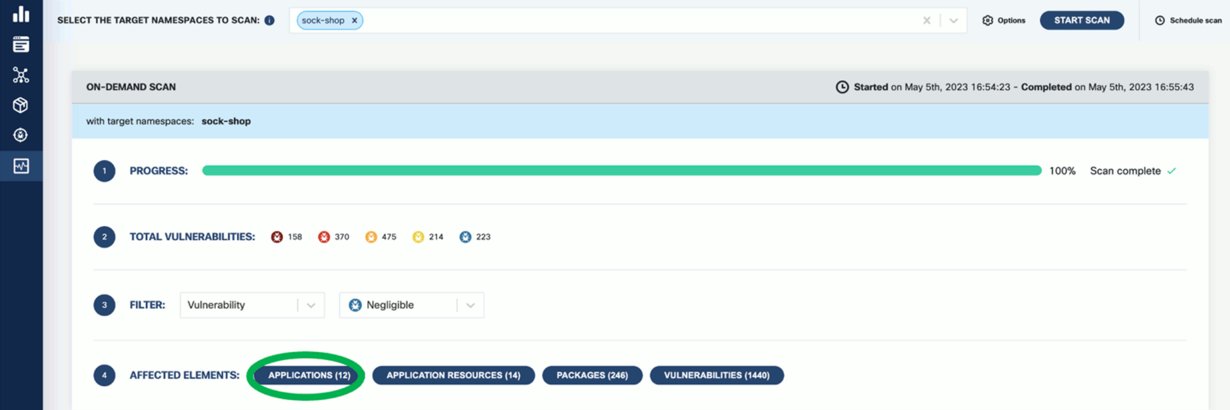Screen dimensions: 1230x410
Task: Click the critical severity icon with 158
Action: [x=277, y=237]
